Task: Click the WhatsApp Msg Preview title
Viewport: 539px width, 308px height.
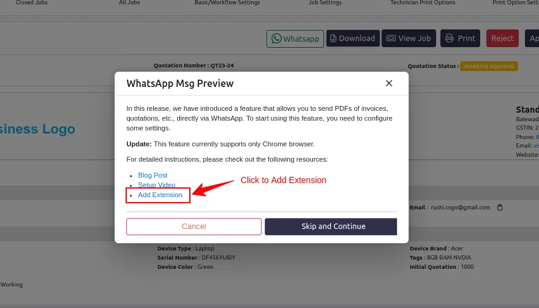Action: point(180,83)
